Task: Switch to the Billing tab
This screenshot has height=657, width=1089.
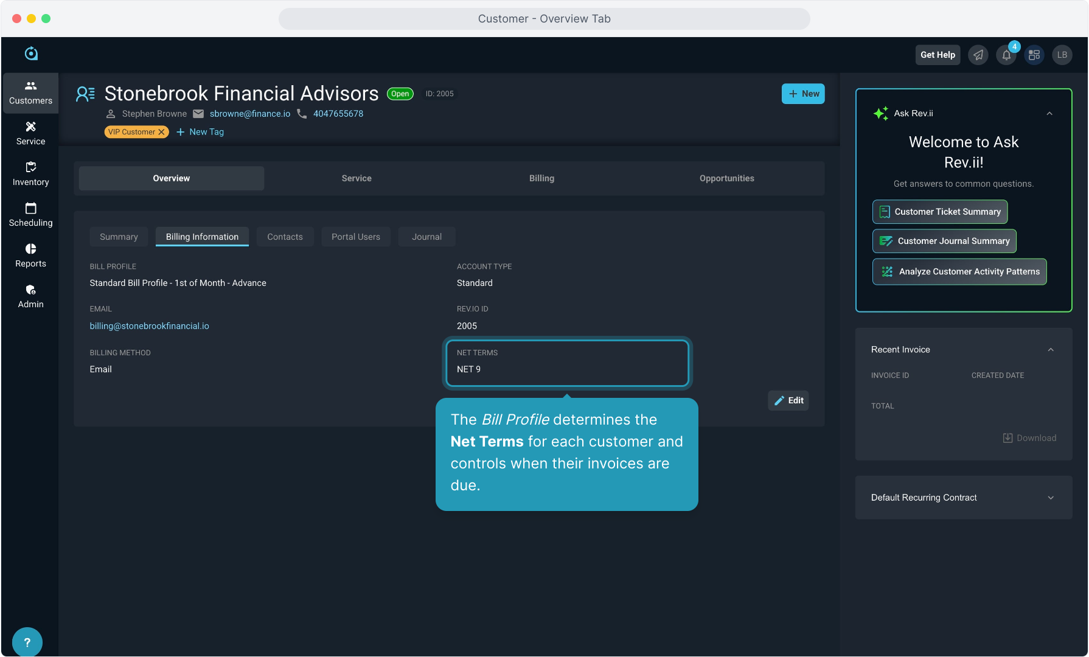Action: 541,178
